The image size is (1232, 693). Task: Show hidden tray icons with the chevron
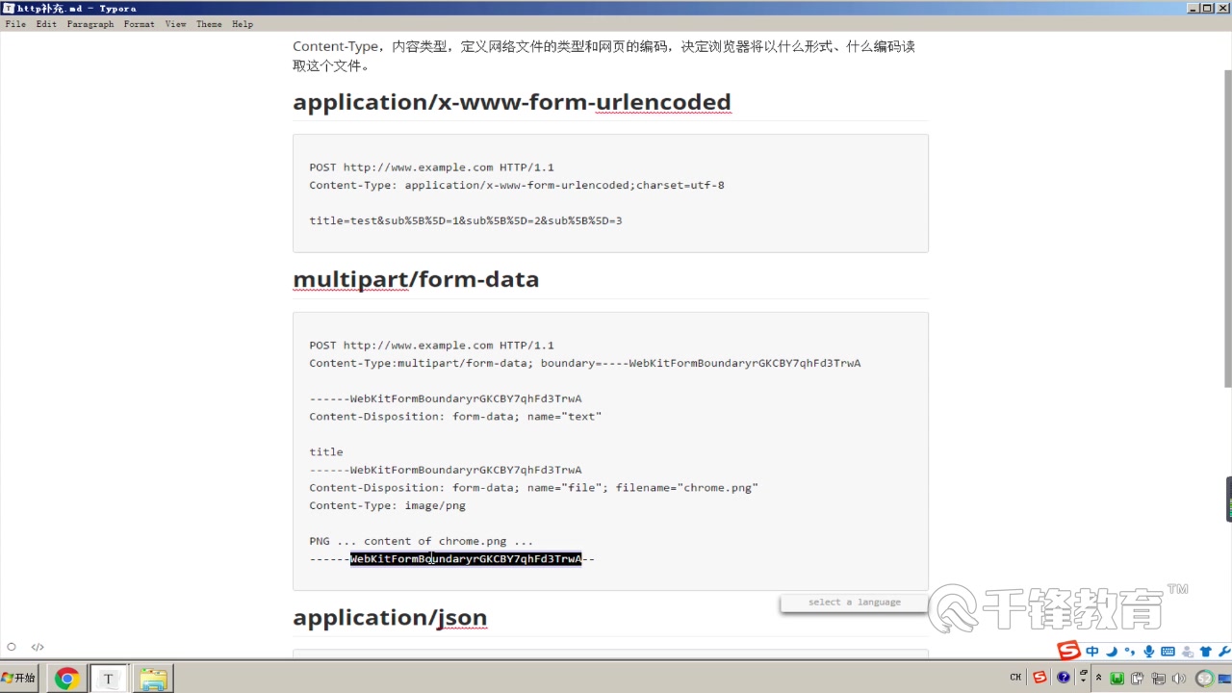[x=1098, y=676]
